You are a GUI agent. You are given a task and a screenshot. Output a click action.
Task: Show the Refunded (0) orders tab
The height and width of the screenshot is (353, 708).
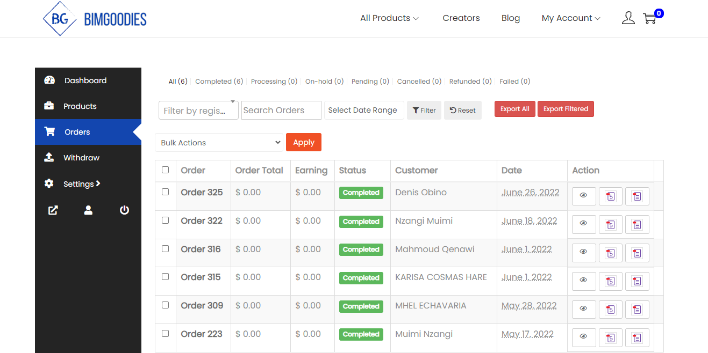tap(470, 82)
